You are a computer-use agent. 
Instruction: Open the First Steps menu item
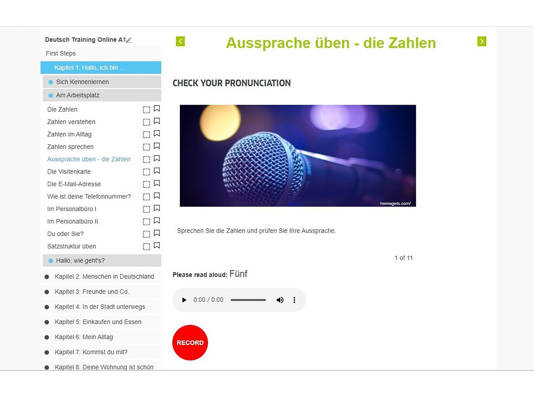pos(61,54)
